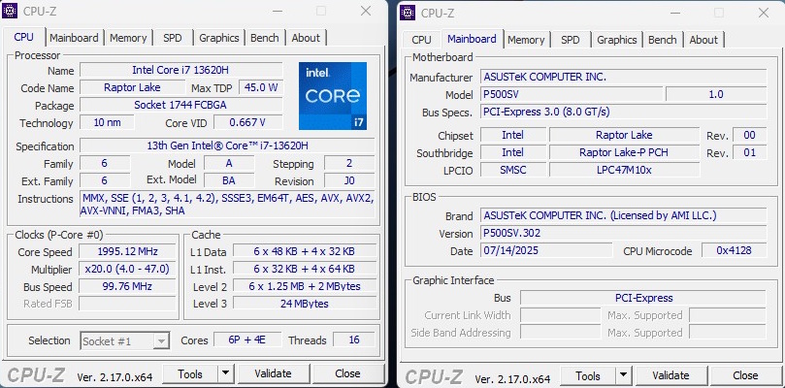Click the L1 Data cache value
785x388 pixels.
point(305,251)
